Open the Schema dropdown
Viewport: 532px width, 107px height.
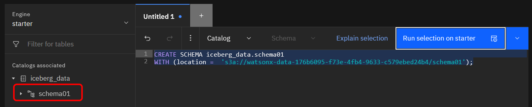(x=293, y=38)
